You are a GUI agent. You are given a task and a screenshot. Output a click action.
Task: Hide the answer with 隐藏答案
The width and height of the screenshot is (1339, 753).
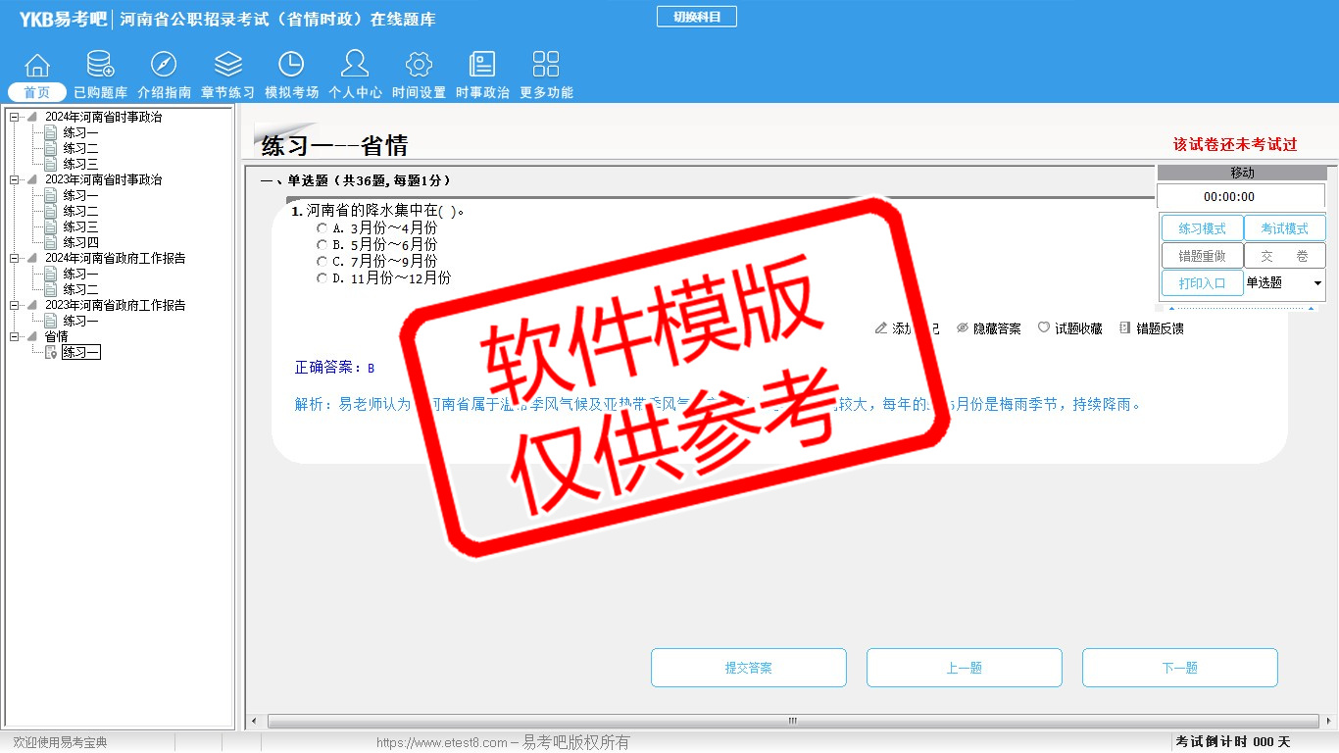988,328
